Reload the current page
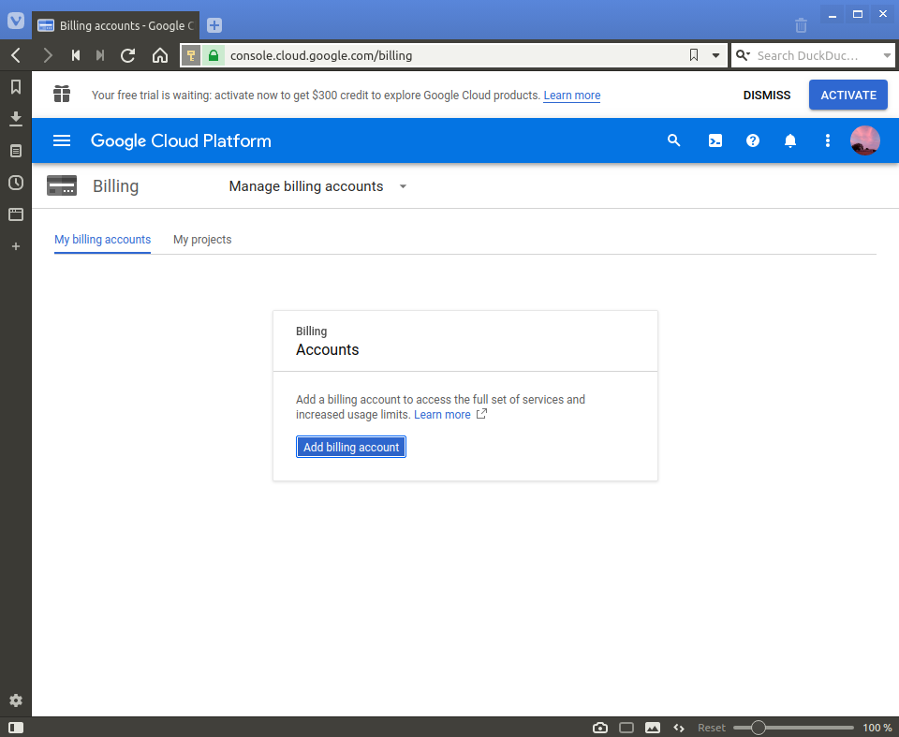899x737 pixels. click(128, 55)
